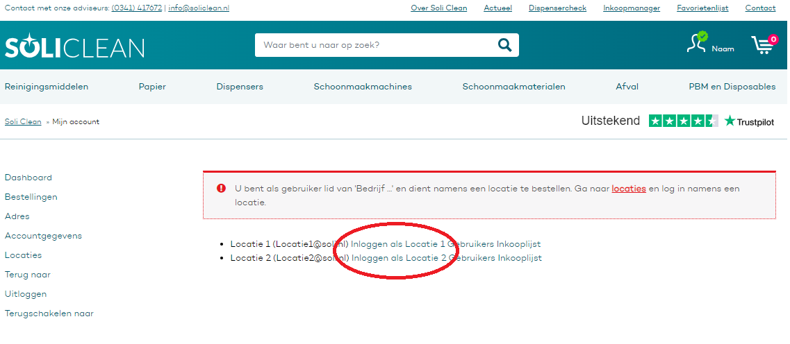Open the Reinigingsmiddelen category menu
The width and height of the screenshot is (790, 344).
[x=47, y=87]
